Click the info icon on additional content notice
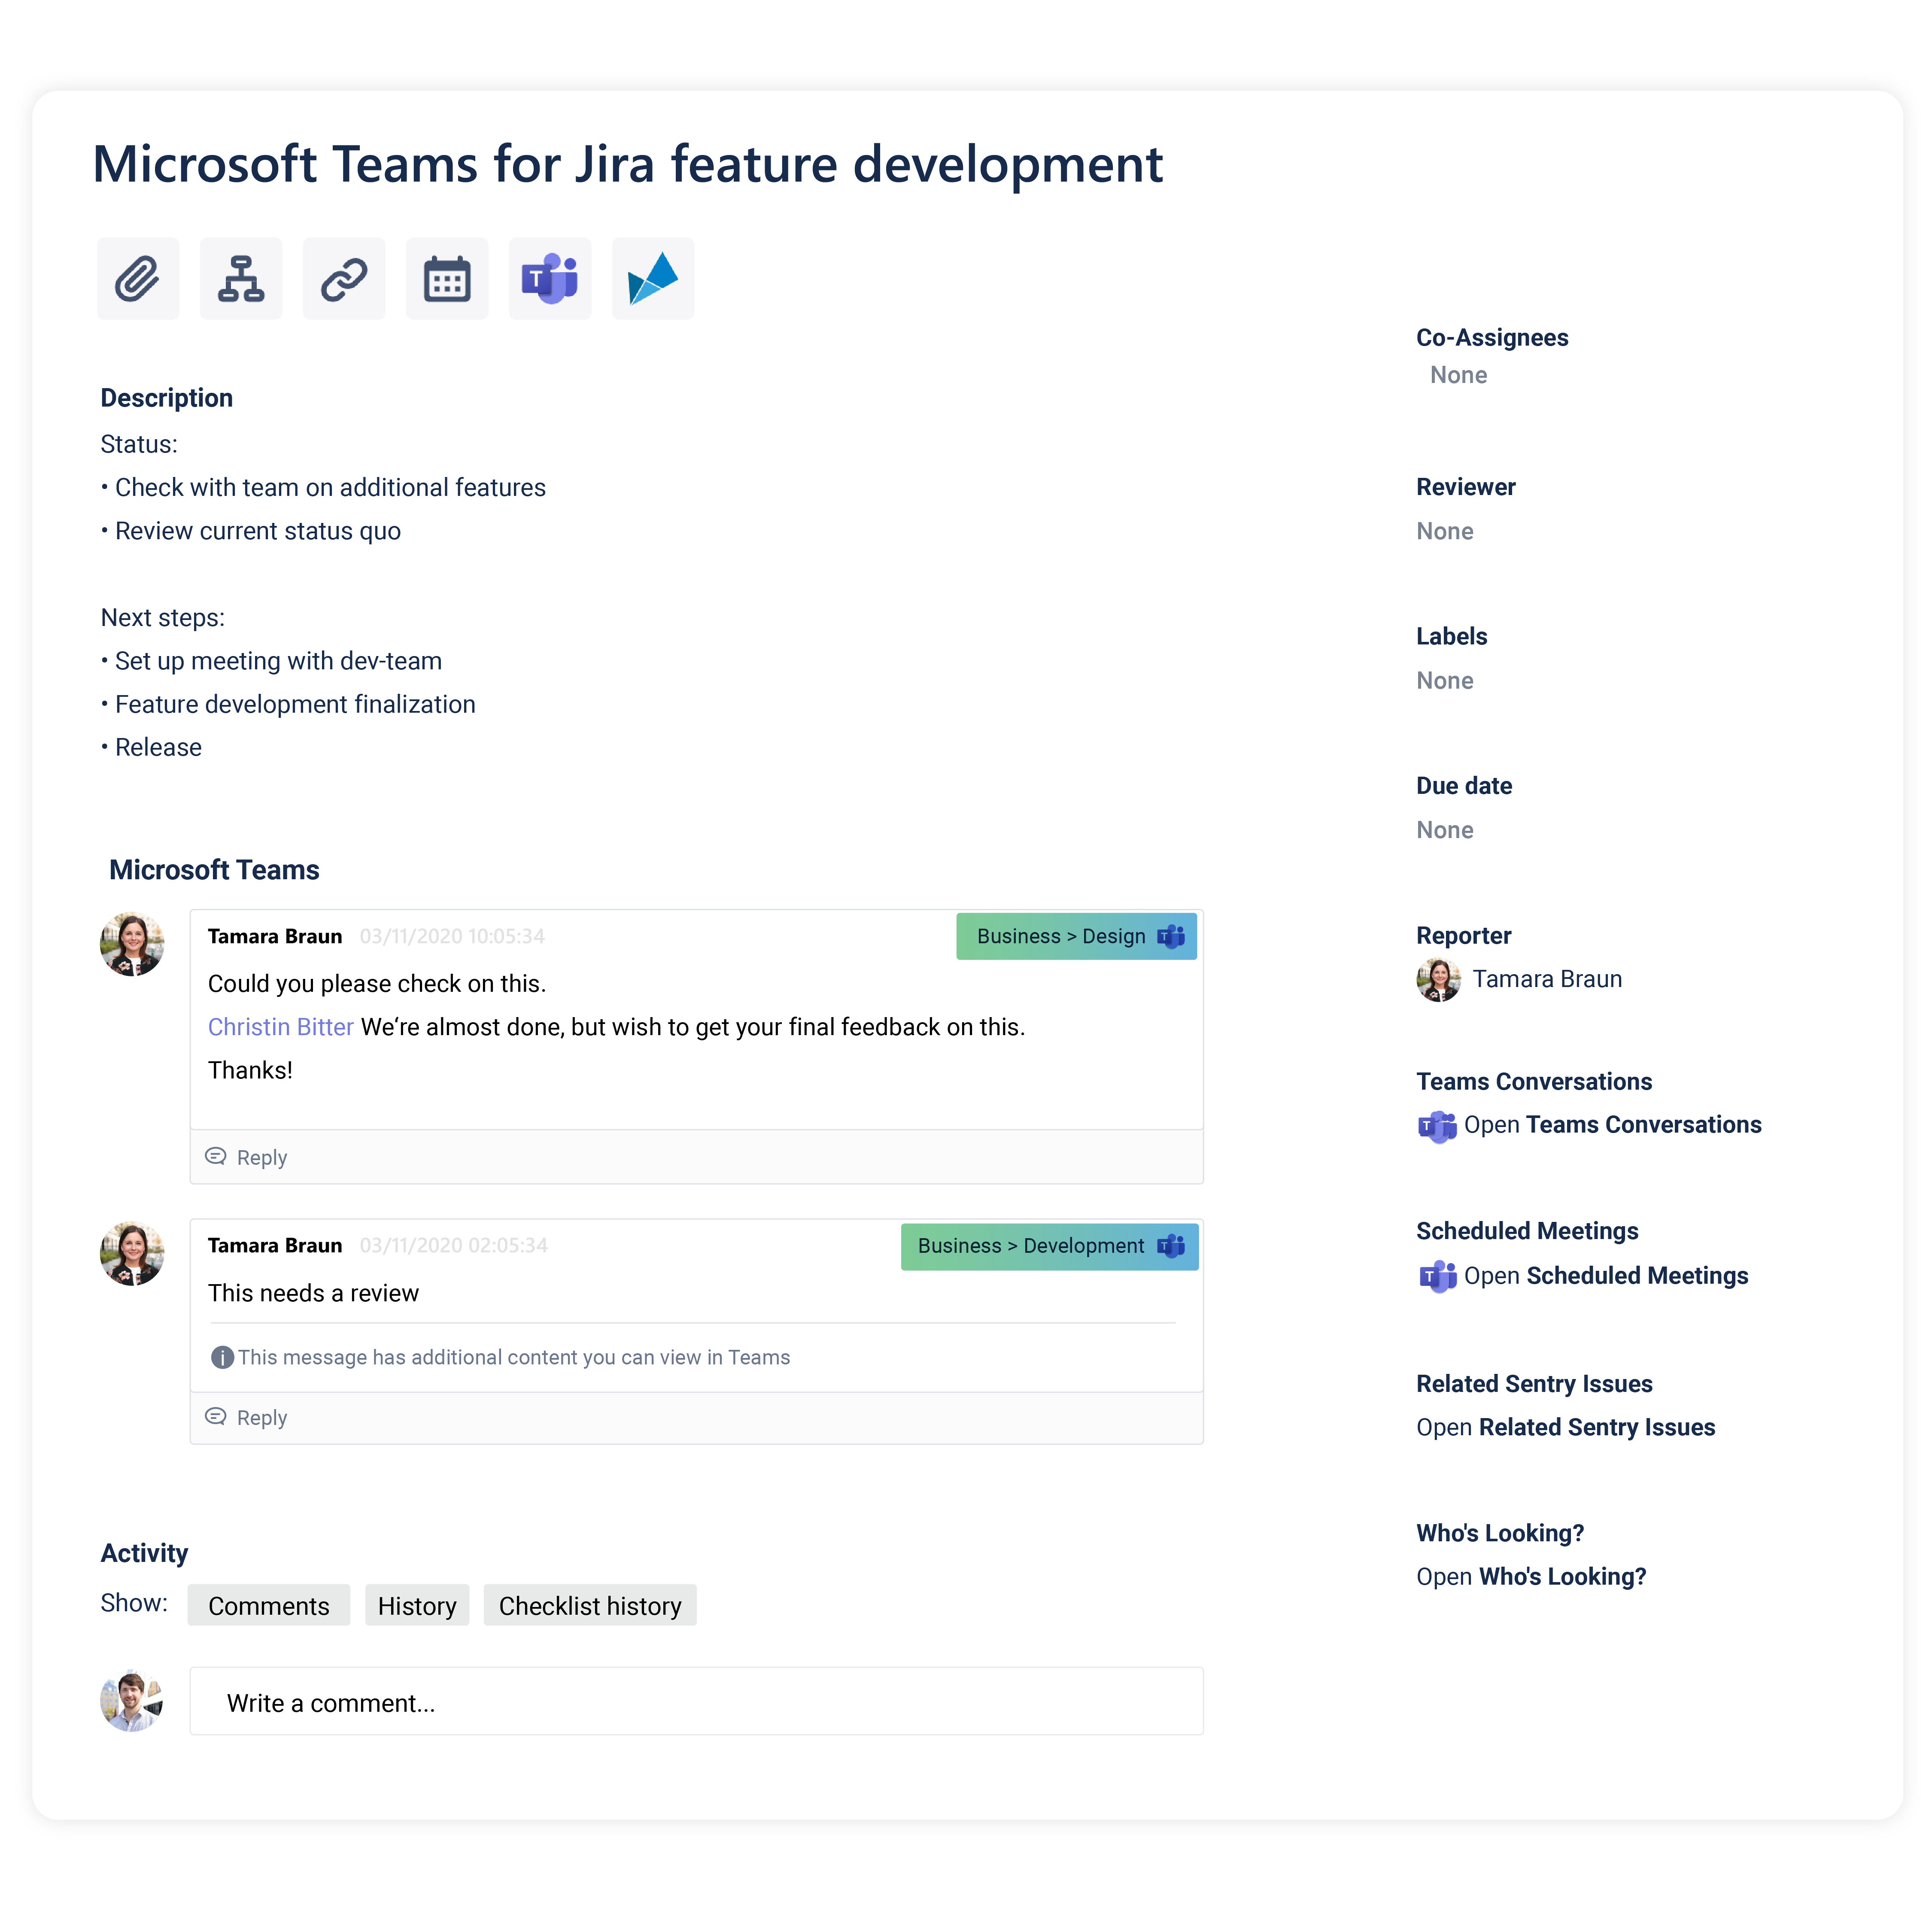Image resolution: width=1932 pixels, height=1932 pixels. coord(222,1357)
